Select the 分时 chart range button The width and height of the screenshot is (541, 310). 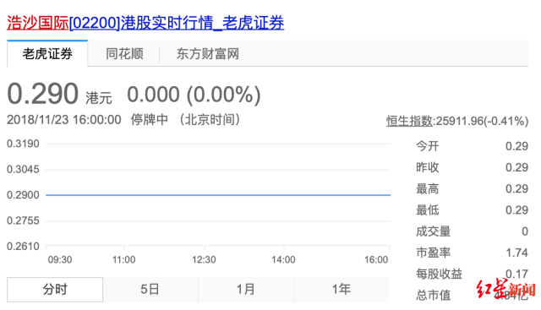55,290
